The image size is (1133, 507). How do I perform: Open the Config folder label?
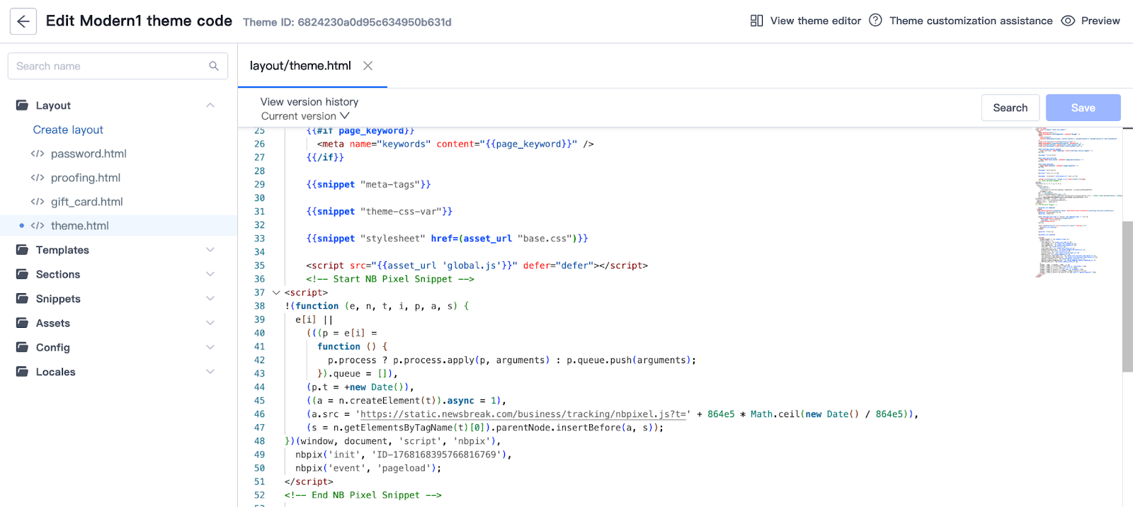[53, 348]
